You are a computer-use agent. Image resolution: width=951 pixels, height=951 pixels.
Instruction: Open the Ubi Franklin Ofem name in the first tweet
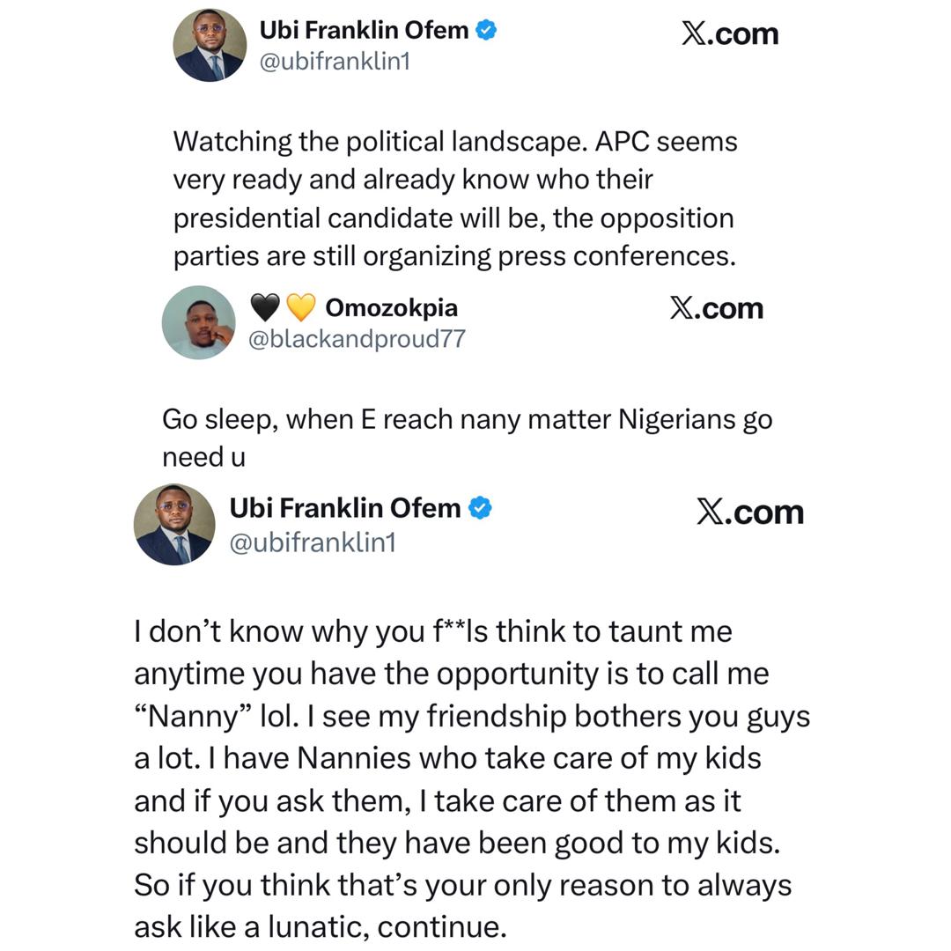(364, 30)
